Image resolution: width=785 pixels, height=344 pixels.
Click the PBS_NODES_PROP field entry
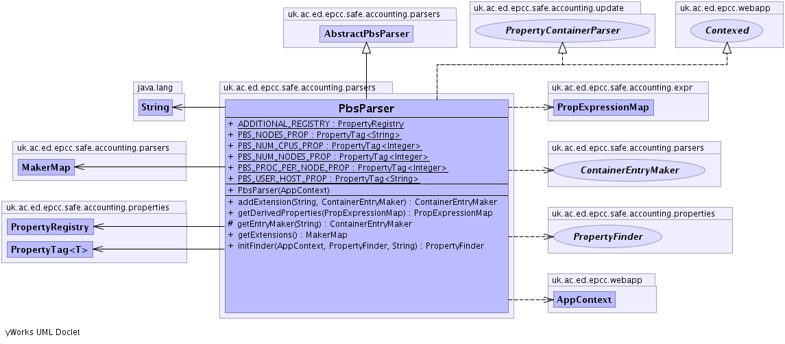coord(319,135)
